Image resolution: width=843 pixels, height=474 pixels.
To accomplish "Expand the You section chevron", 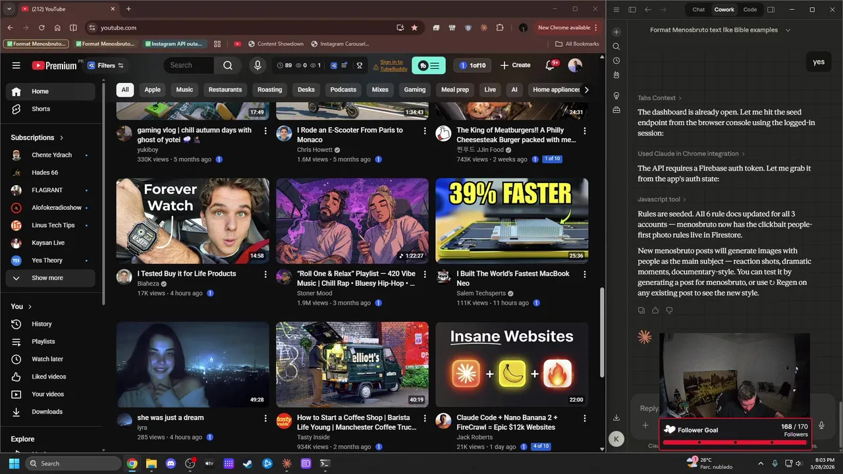I will (30, 307).
